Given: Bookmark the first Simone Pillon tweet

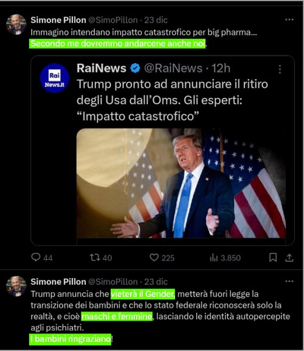Looking at the screenshot, I should point(273,257).
